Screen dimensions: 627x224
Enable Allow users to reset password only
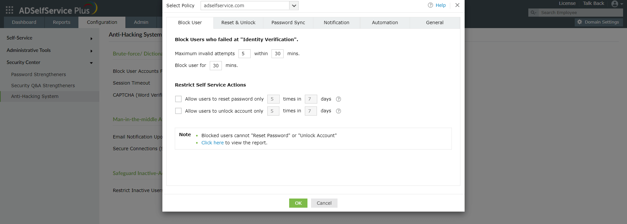click(x=178, y=99)
